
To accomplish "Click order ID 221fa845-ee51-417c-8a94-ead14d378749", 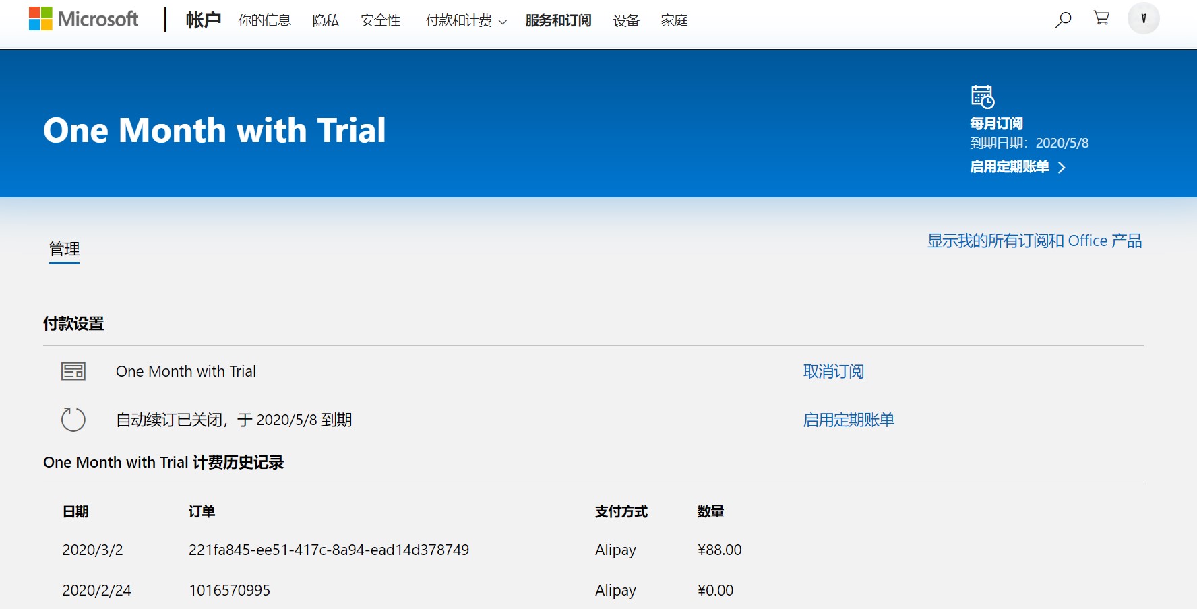I will pos(329,550).
